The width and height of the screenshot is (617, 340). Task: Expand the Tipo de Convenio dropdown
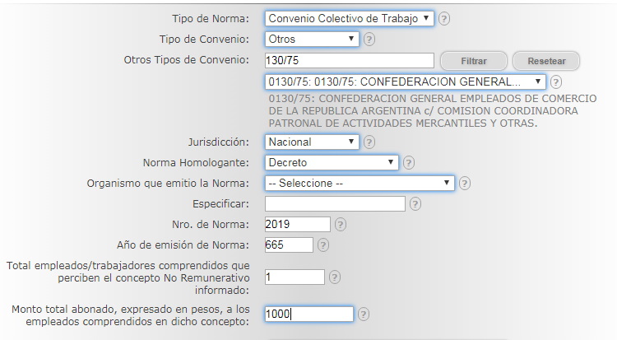(x=313, y=39)
